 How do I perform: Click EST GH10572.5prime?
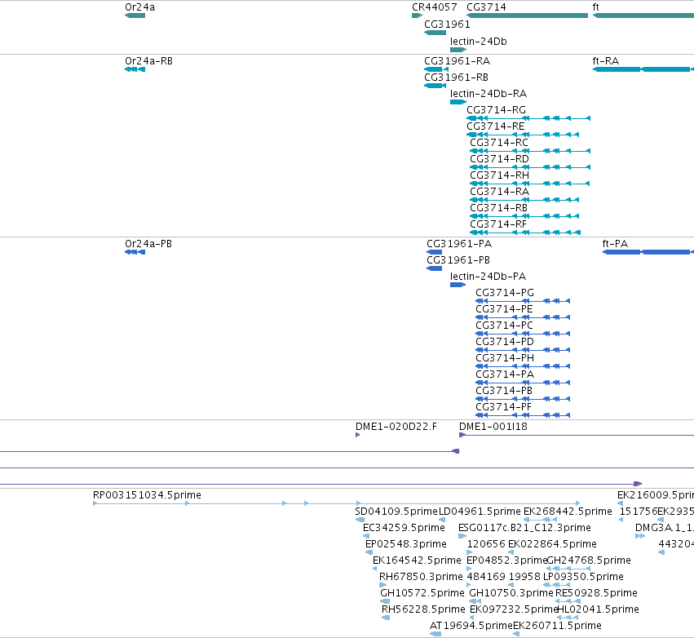(x=385, y=601)
